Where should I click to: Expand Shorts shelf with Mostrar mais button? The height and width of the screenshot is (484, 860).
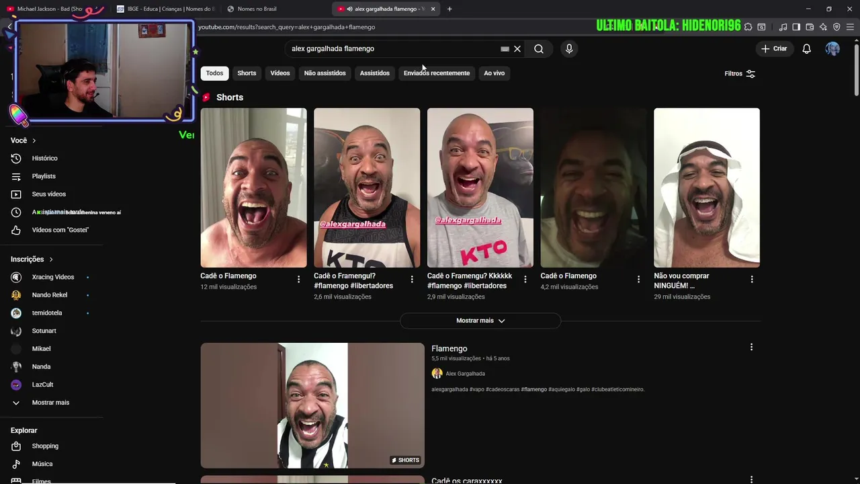(x=480, y=321)
